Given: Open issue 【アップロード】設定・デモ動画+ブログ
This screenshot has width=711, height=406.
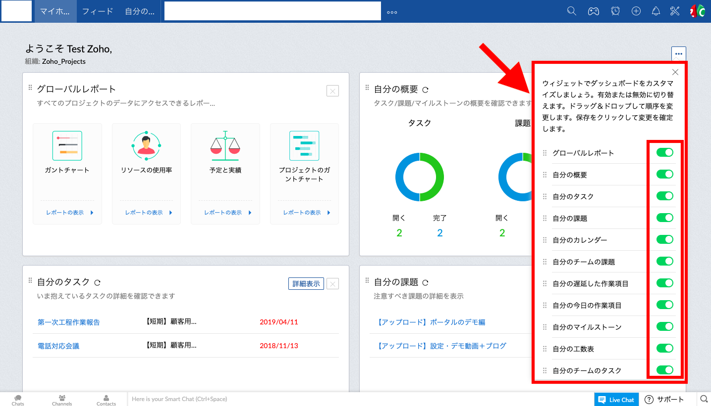Looking at the screenshot, I should [x=441, y=346].
